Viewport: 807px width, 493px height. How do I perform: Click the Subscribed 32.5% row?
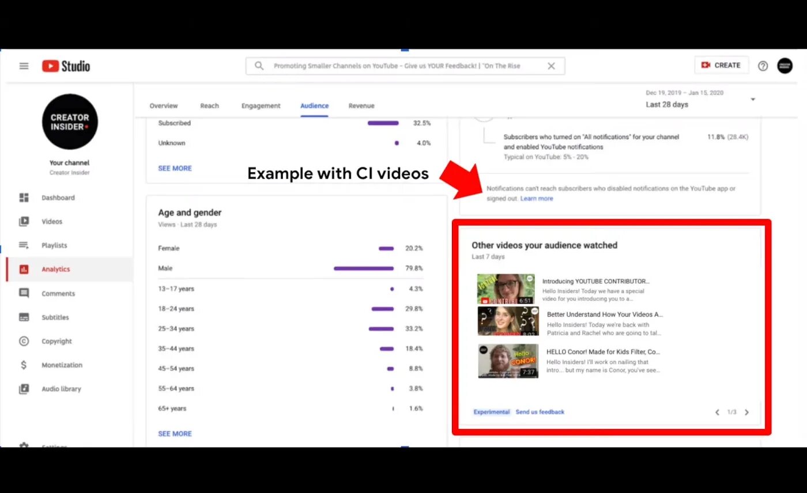pyautogui.click(x=295, y=123)
